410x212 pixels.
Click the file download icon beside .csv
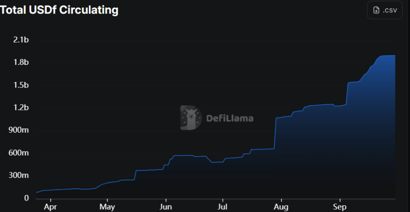click(x=376, y=11)
